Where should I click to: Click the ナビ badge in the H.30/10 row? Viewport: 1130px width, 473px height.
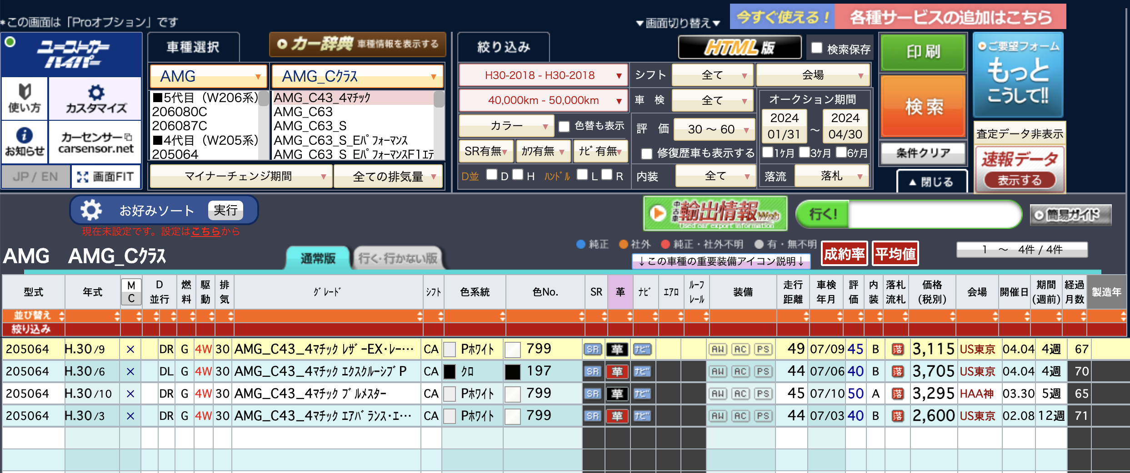click(x=642, y=394)
